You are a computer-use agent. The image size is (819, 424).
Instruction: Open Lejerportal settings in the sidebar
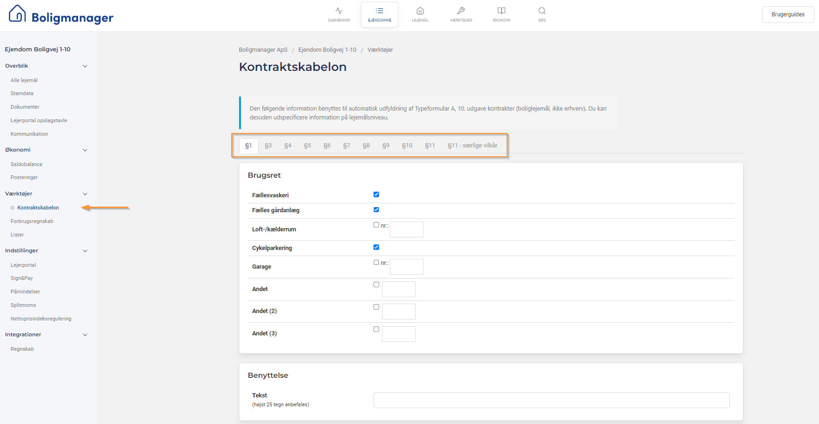click(23, 265)
